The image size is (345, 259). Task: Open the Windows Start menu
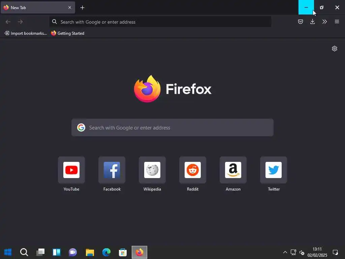(8, 252)
